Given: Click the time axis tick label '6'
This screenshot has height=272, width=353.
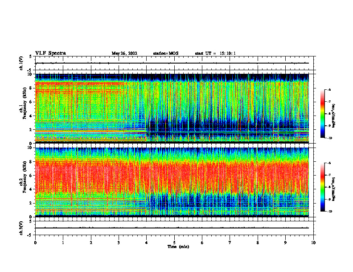Looking at the screenshot, I should click(202, 243).
